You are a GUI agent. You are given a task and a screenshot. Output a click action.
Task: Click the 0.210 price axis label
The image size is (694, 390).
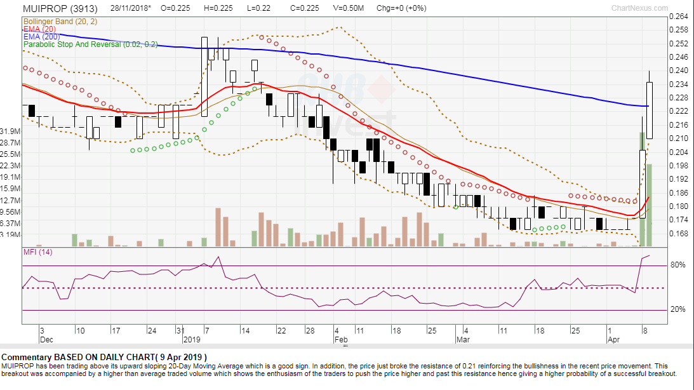tap(679, 138)
